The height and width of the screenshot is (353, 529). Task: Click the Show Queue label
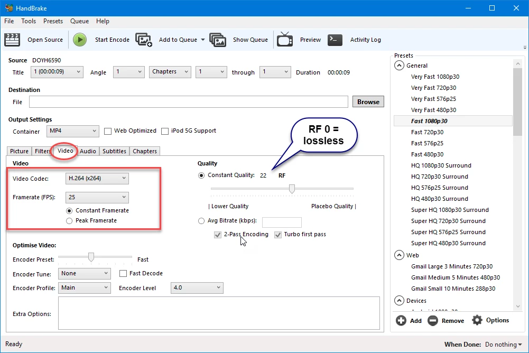tap(250, 40)
